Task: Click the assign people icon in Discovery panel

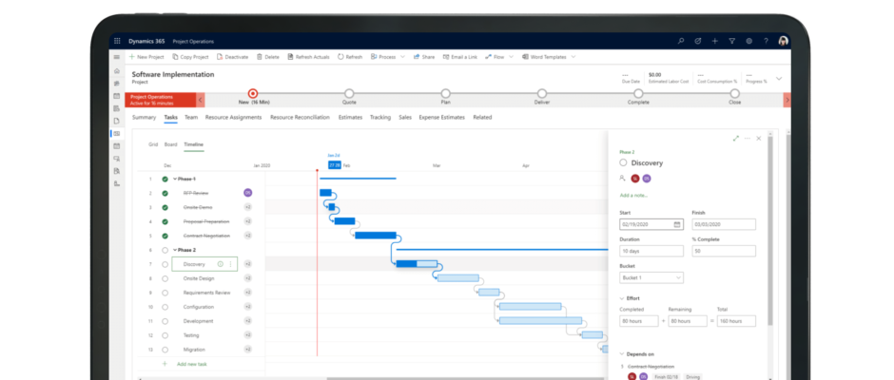Action: (x=623, y=178)
